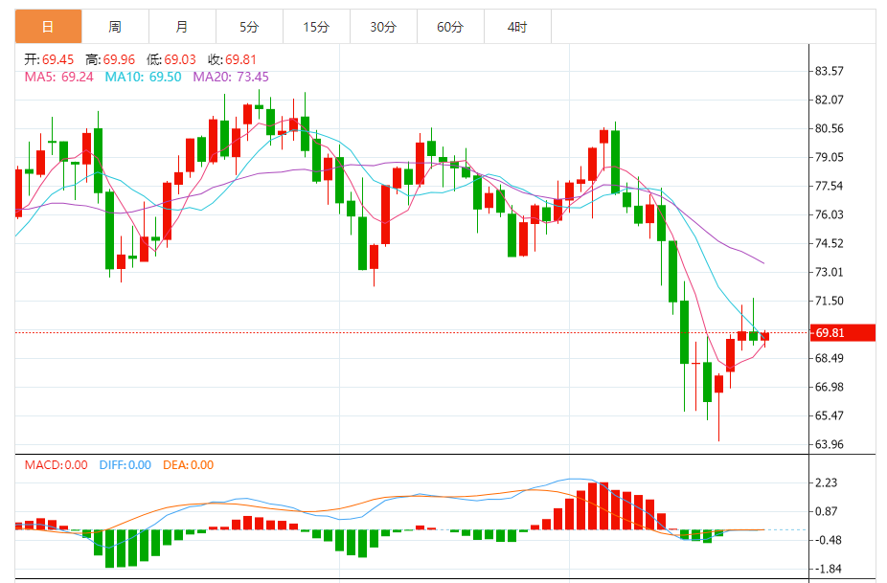Image resolution: width=887 pixels, height=583 pixels.
Task: Open the 15分 timeframe tab
Action: coord(316,27)
